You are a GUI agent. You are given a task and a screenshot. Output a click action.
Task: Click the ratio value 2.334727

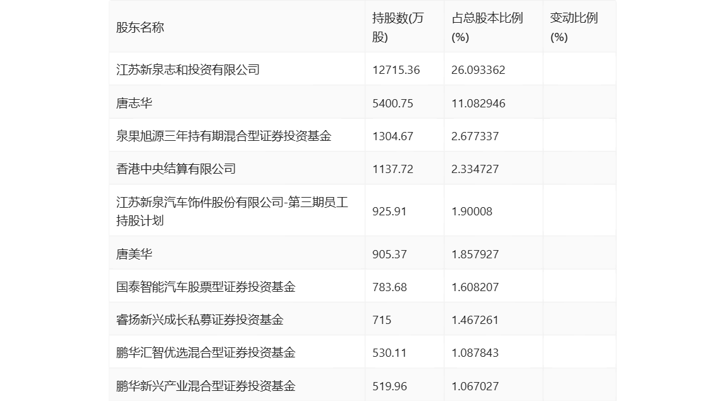pos(475,169)
